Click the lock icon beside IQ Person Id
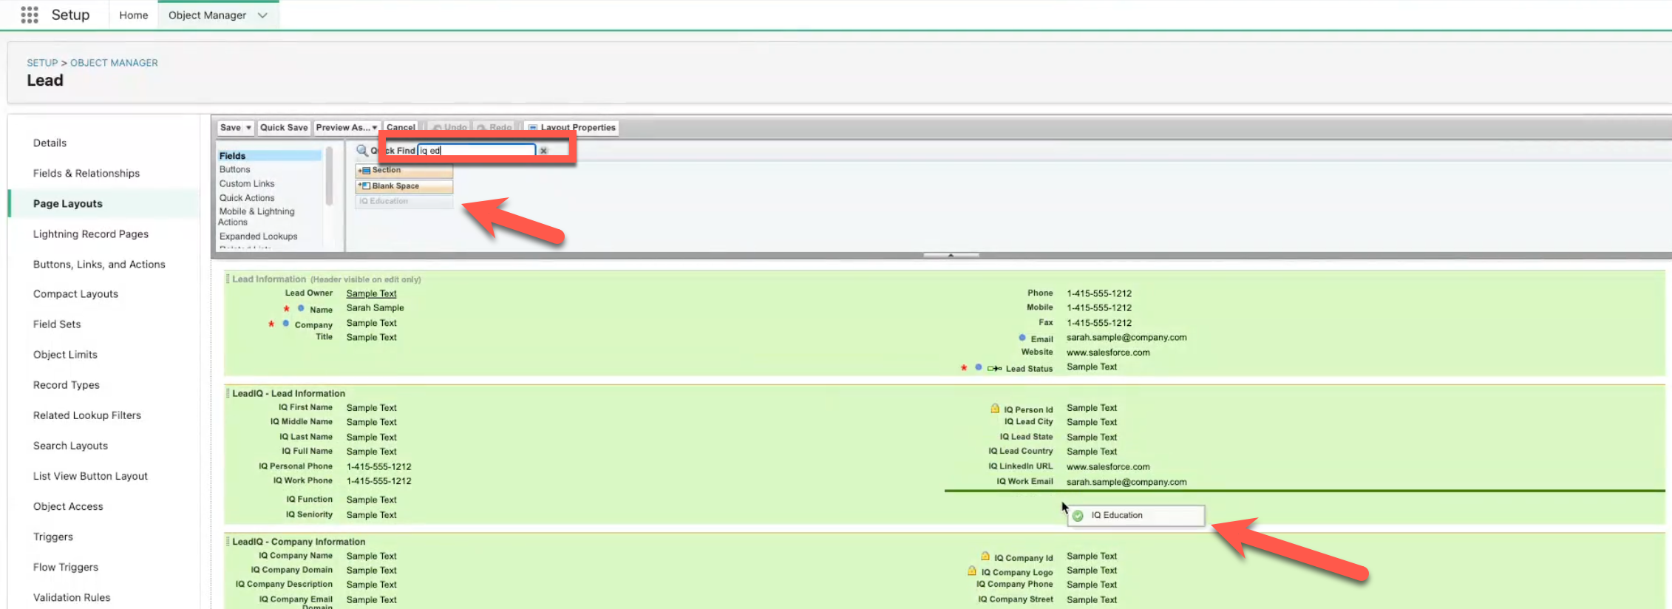Image resolution: width=1672 pixels, height=609 pixels. (995, 409)
